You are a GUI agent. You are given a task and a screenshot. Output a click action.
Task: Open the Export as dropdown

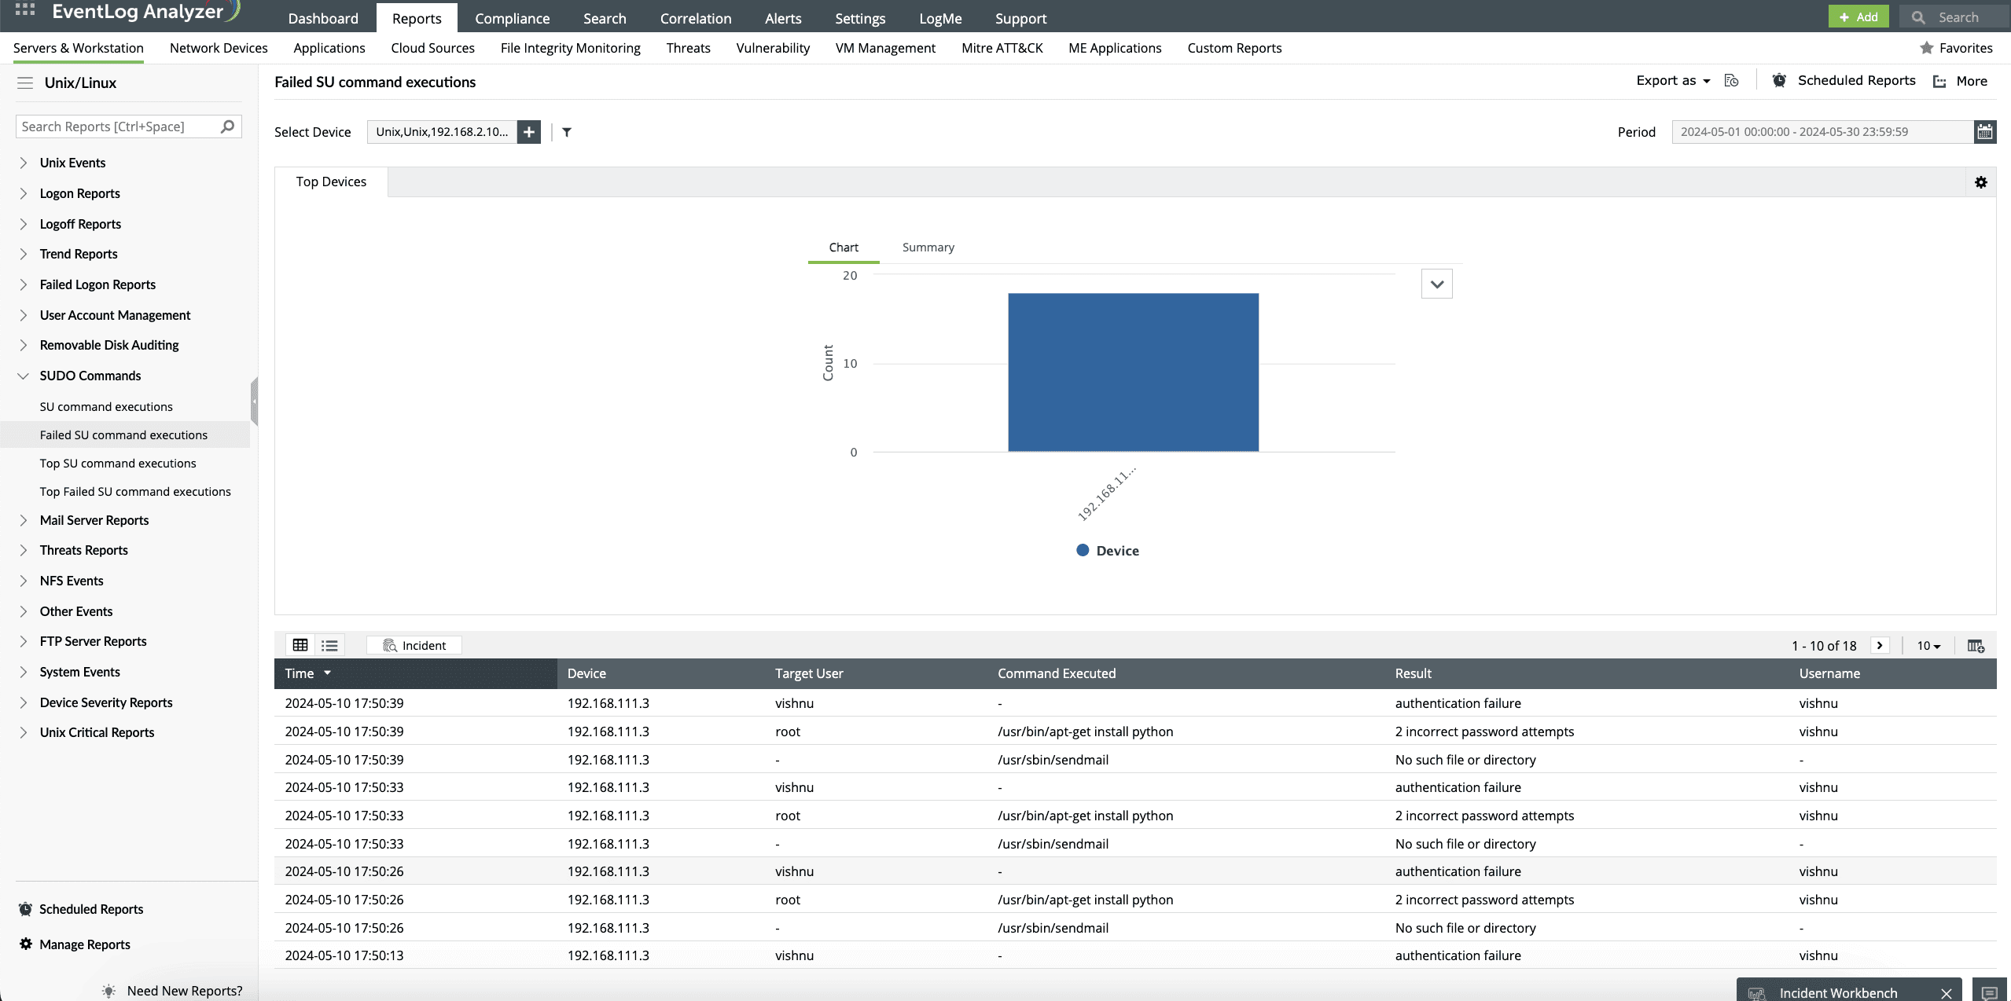[x=1673, y=81]
